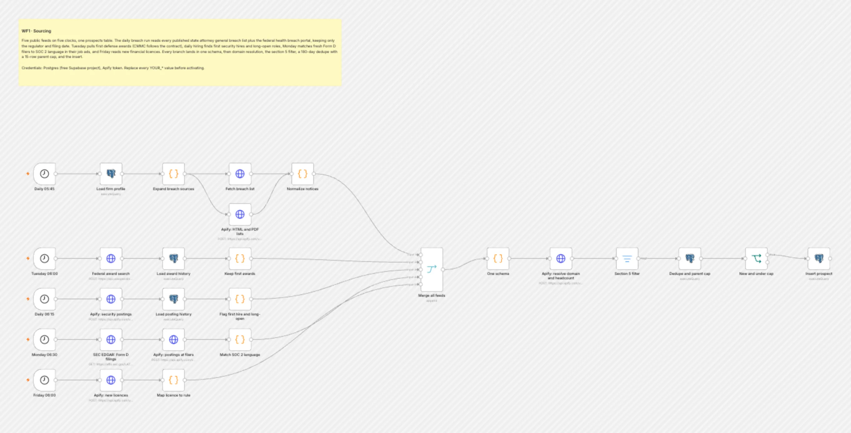
Task: Open the Expand breach sources code node
Action: [174, 174]
